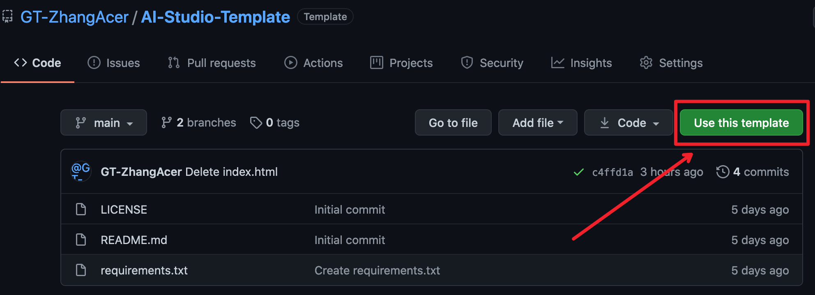Click the history clock icon by commits

click(x=723, y=172)
